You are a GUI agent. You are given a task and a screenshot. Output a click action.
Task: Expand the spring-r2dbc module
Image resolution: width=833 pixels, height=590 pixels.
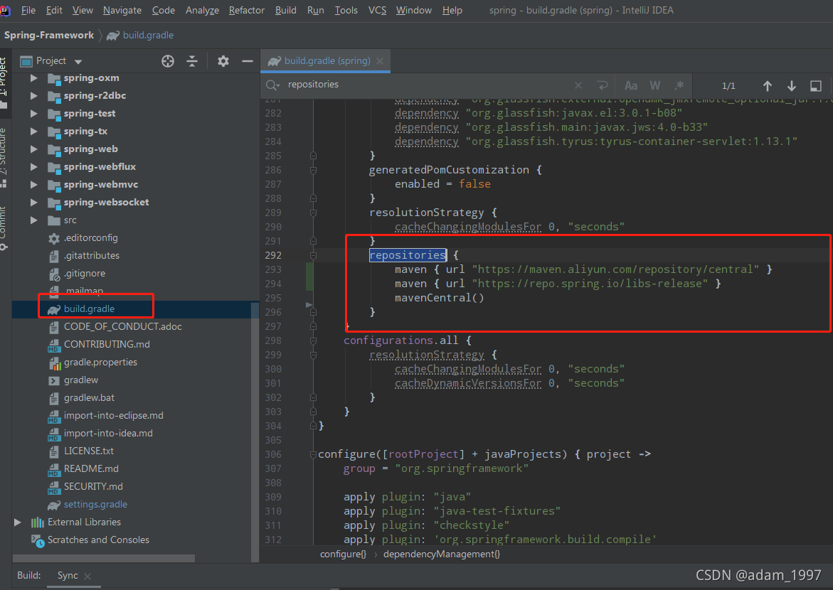(34, 96)
